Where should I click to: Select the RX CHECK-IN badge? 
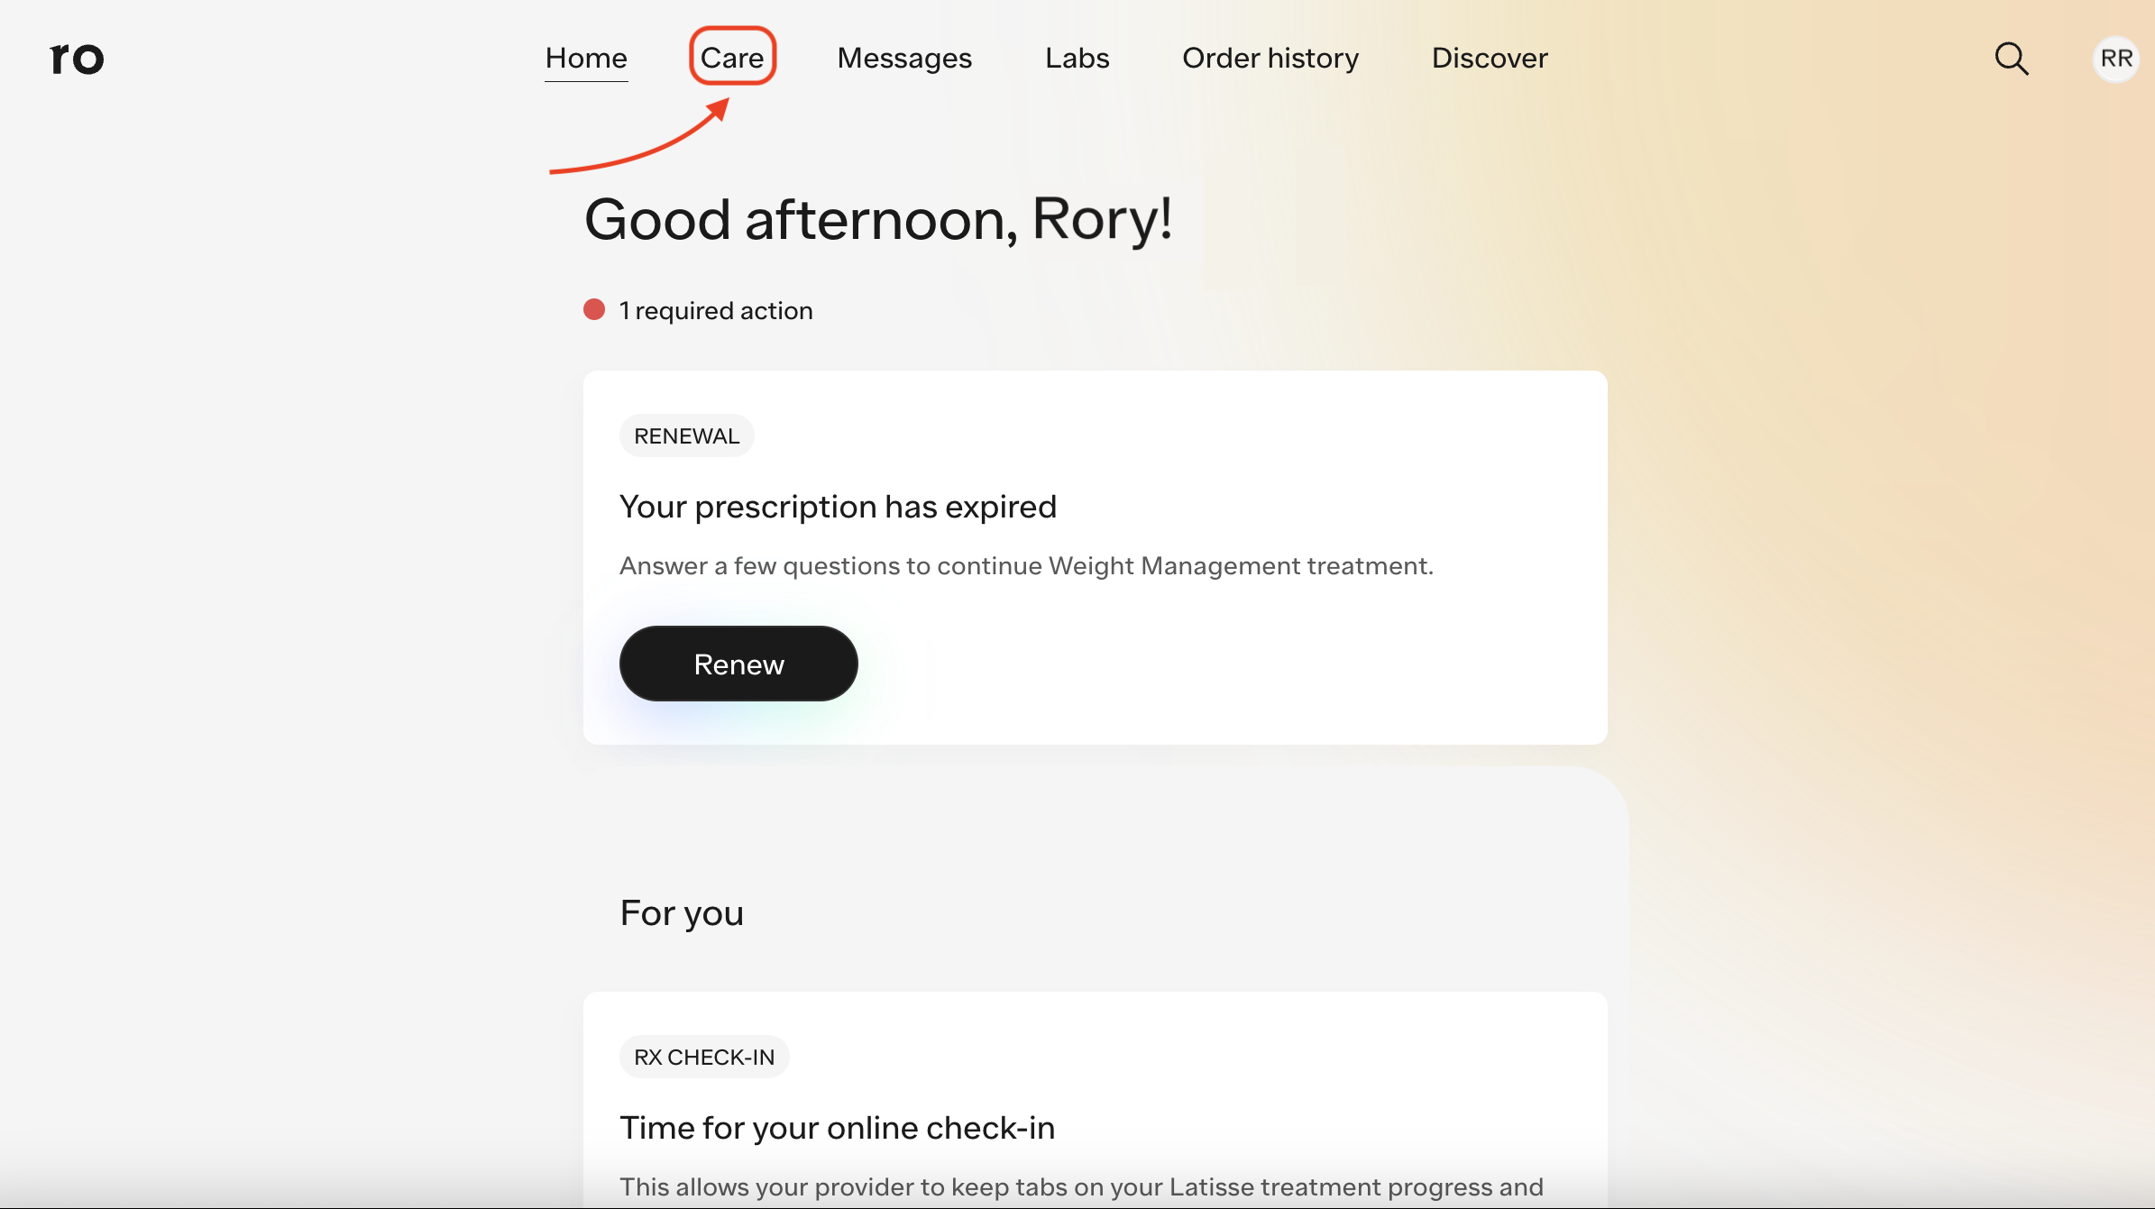703,1057
